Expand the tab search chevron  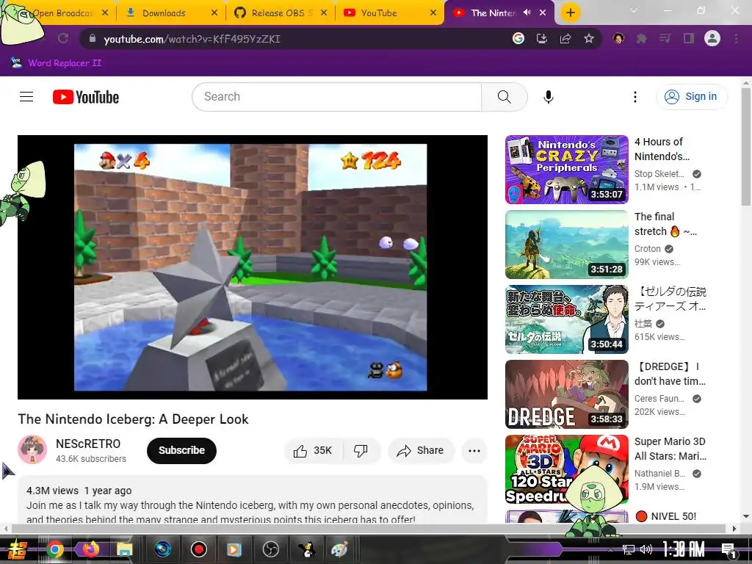tap(634, 10)
